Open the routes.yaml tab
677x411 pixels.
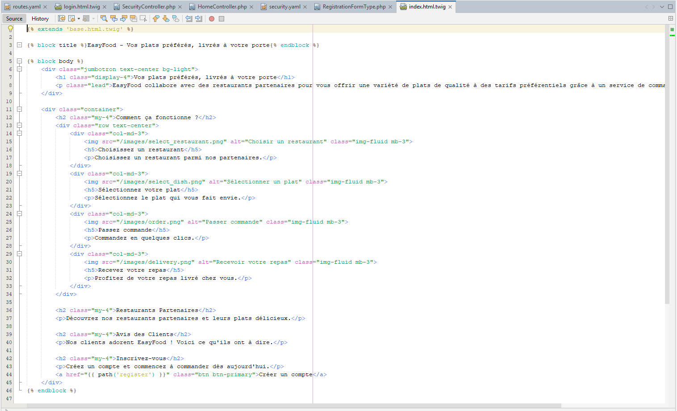26,7
